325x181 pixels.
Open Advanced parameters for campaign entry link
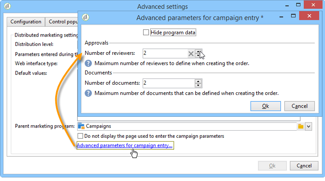pyautogui.click(x=124, y=145)
